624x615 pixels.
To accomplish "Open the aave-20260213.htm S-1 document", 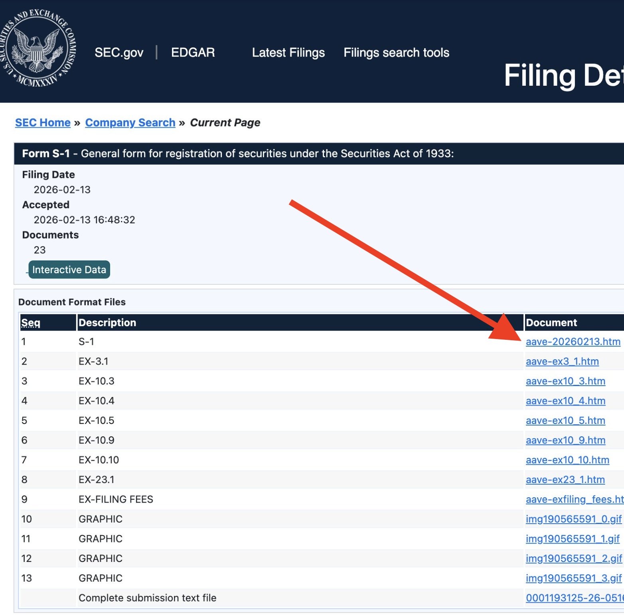I will (x=573, y=342).
